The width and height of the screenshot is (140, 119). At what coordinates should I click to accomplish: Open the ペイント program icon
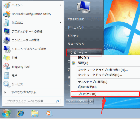[7, 5]
